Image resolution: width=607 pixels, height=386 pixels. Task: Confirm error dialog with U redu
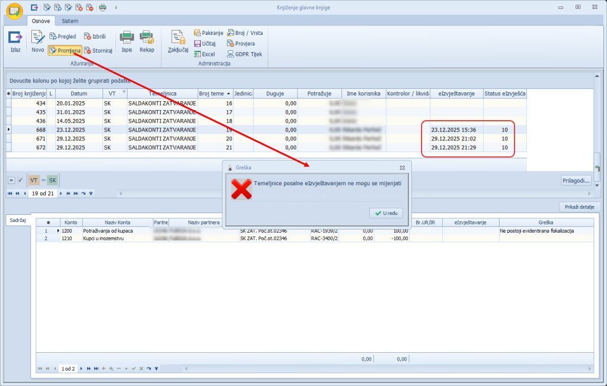[x=386, y=213]
